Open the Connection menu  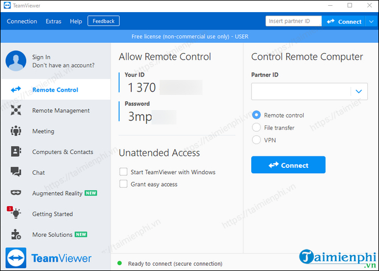(22, 21)
